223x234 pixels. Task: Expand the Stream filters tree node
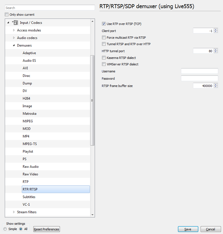14,212
